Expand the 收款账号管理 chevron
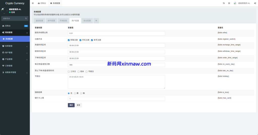 click(x=27, y=73)
